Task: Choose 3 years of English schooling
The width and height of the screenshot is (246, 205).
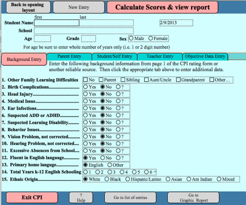Action: point(110,172)
